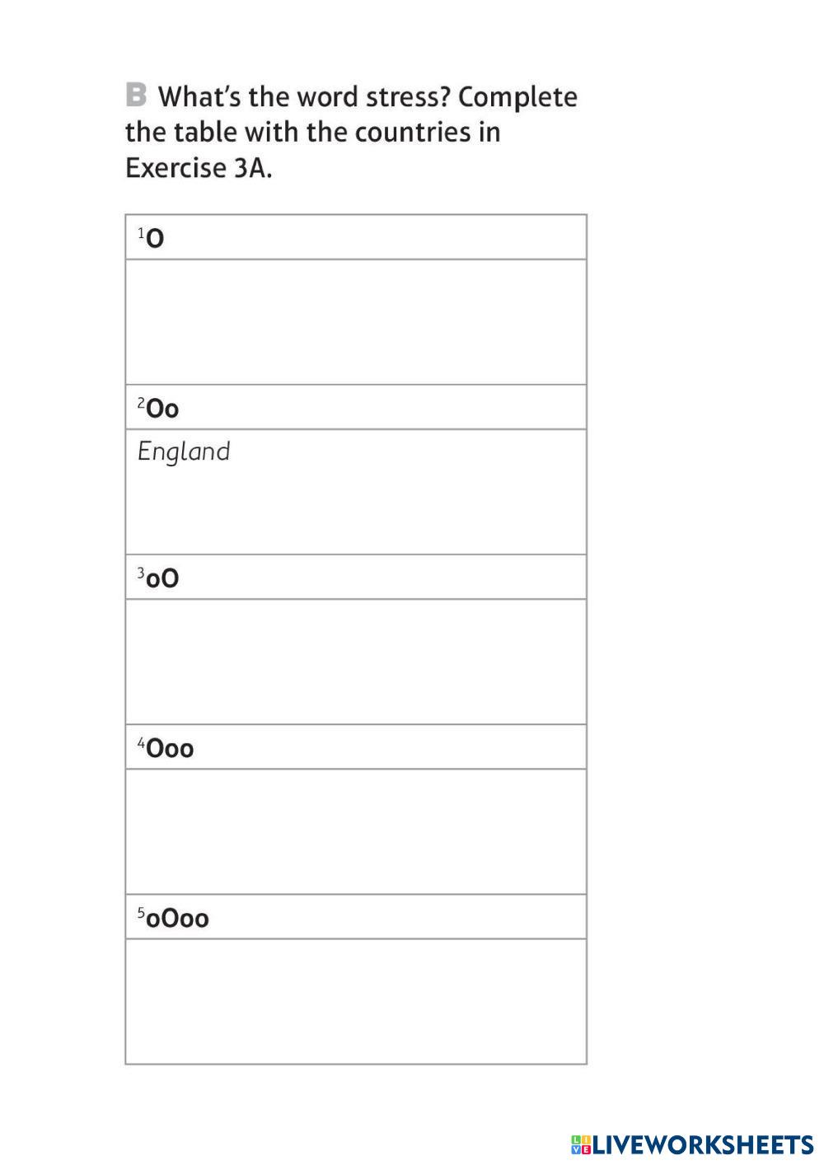Click the "Exercise 3A." text
This screenshot has height=1165, width=824.
tap(199, 168)
